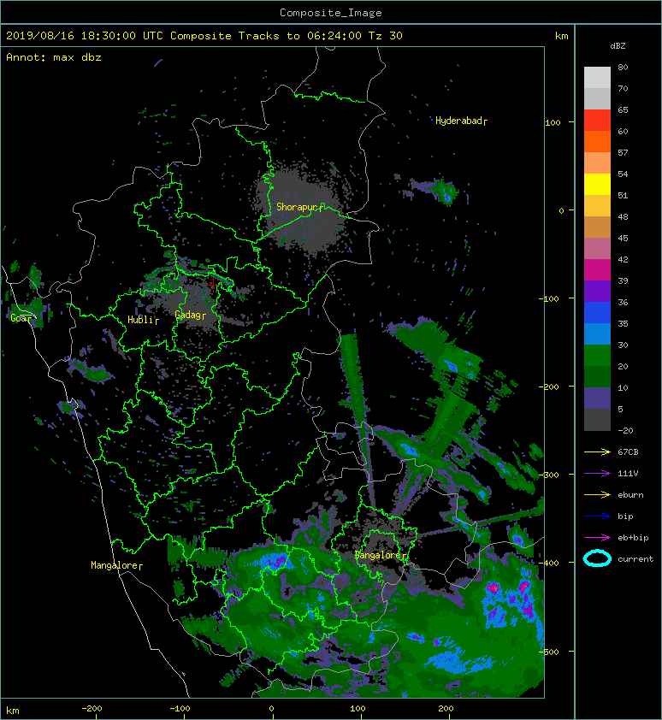Screen dimensions: 662x720
Task: Click the right axis '100' km tick label
Action: pyautogui.click(x=553, y=122)
